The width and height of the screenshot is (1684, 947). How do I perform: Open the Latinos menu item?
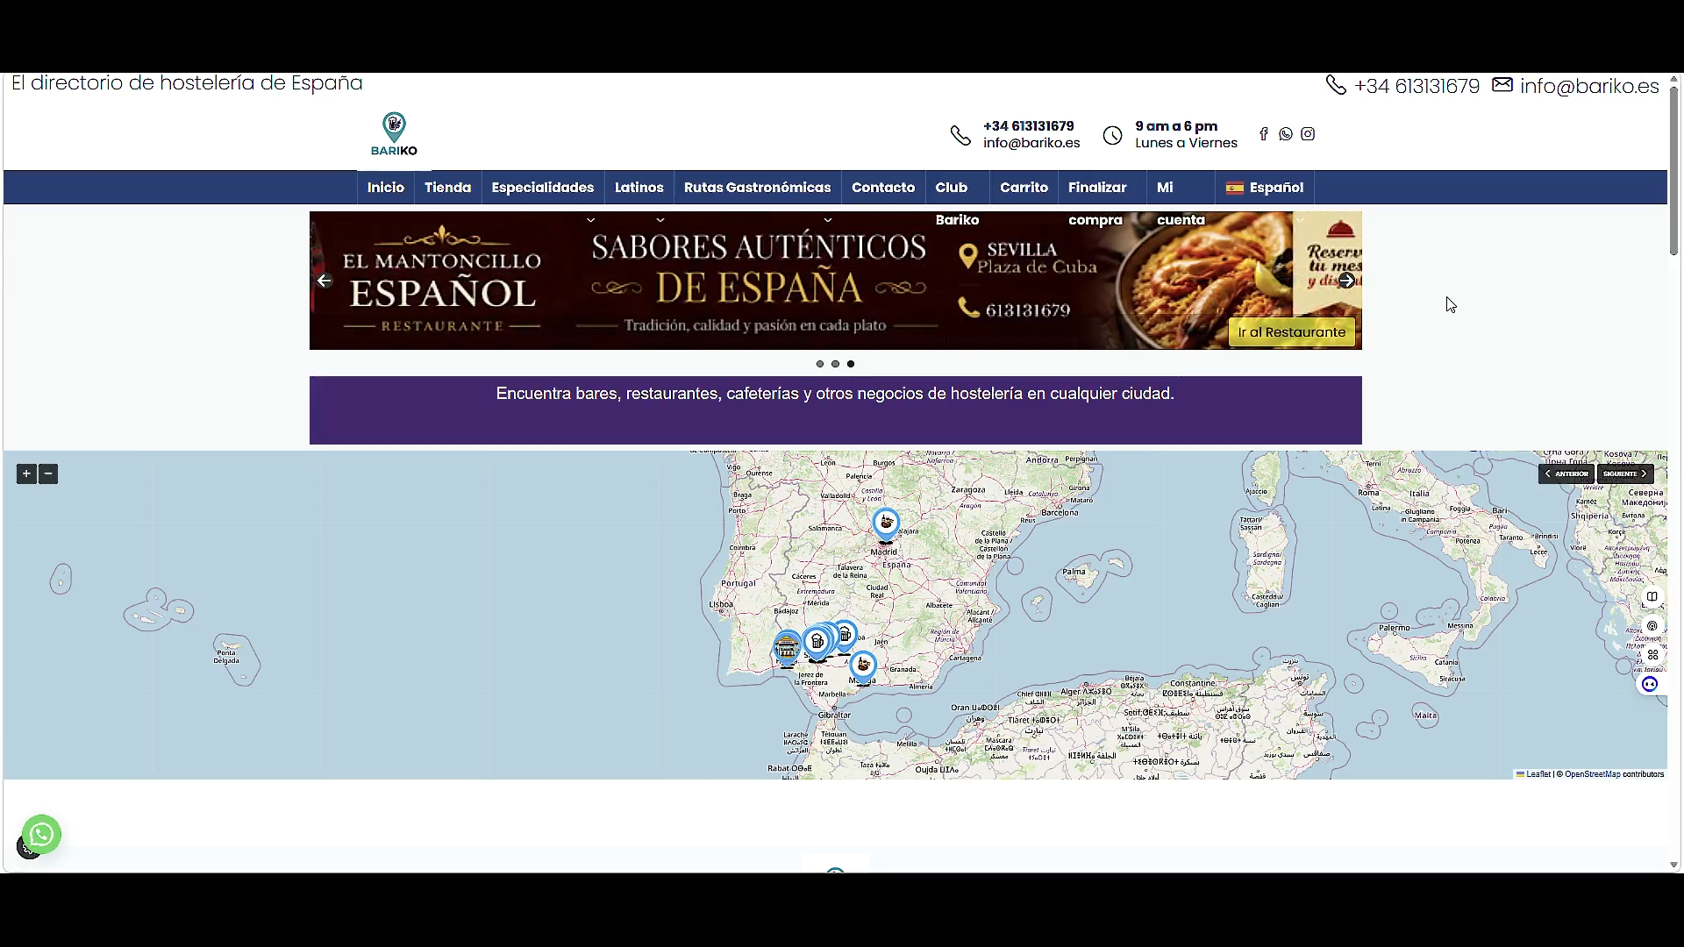coord(639,188)
